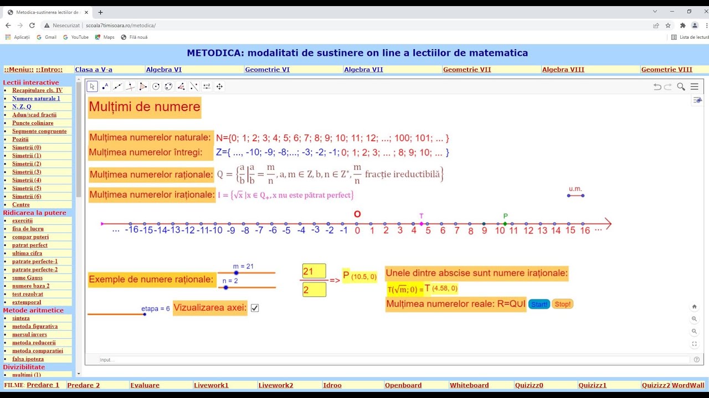Click the numerator input box showing 21
709x398 pixels.
[x=314, y=271]
